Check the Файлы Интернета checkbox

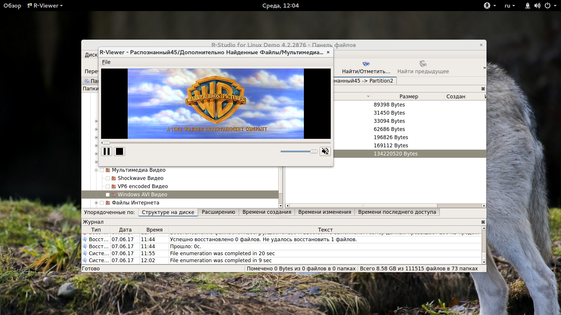pyautogui.click(x=102, y=203)
